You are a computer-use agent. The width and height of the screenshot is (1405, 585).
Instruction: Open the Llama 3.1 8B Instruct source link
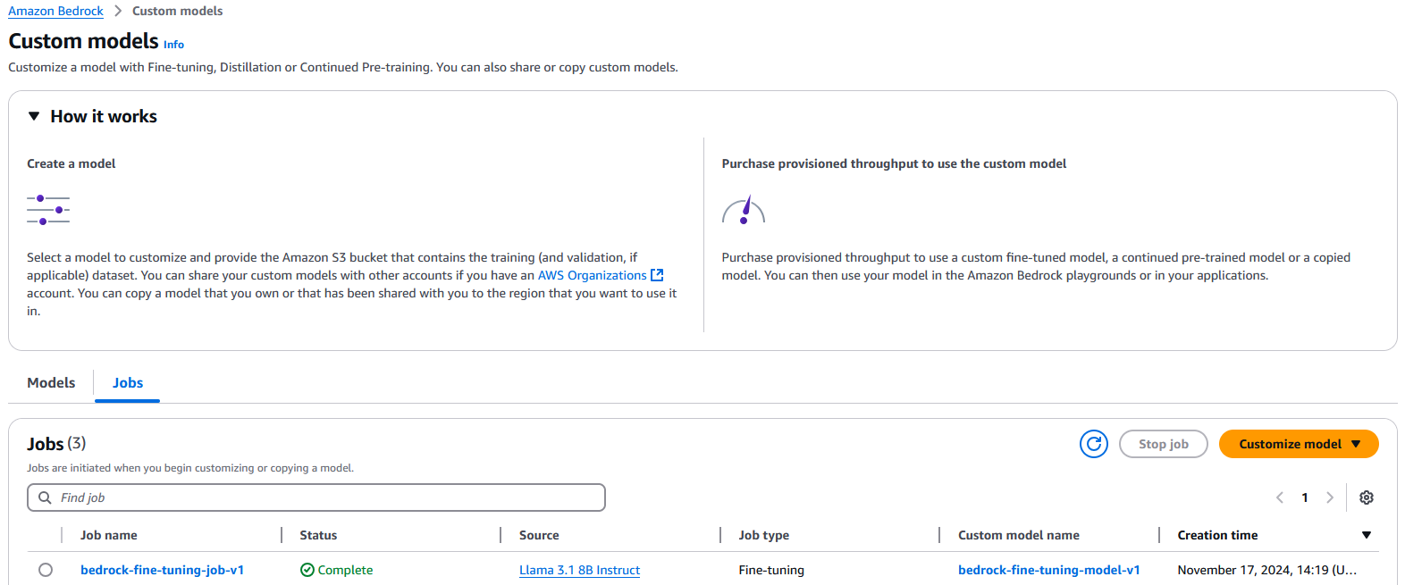579,570
